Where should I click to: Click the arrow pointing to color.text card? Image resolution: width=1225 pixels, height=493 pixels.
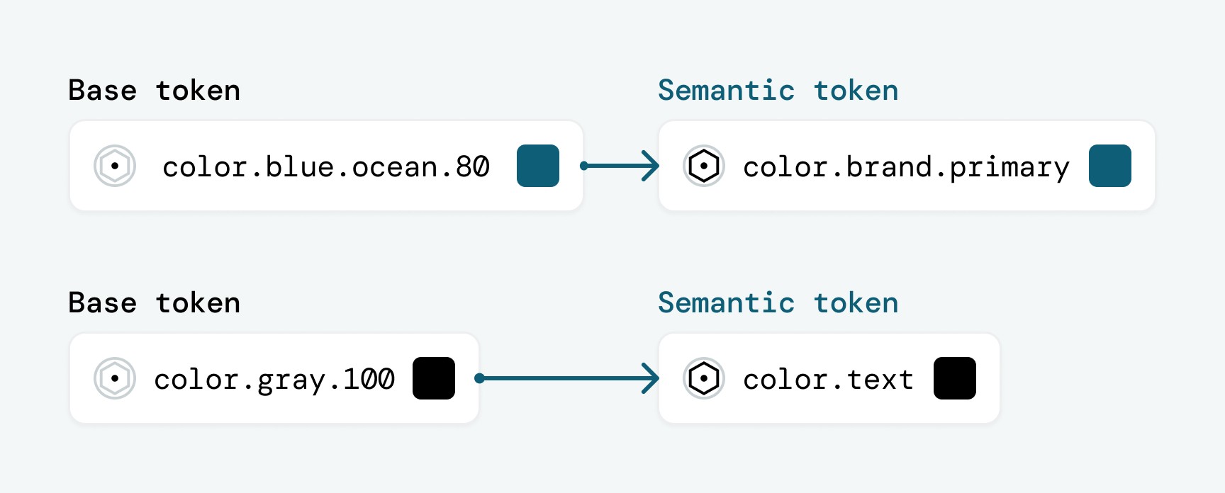[x=568, y=378]
